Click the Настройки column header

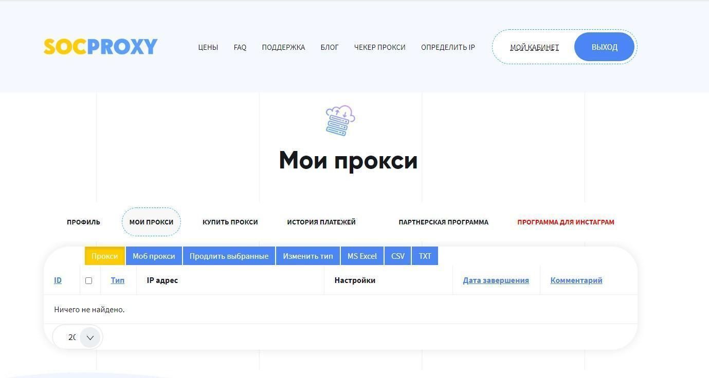click(355, 280)
